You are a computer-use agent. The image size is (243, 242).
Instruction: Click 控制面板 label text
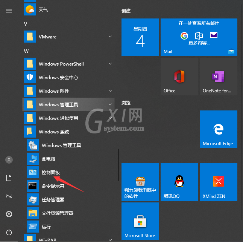tap(51, 172)
